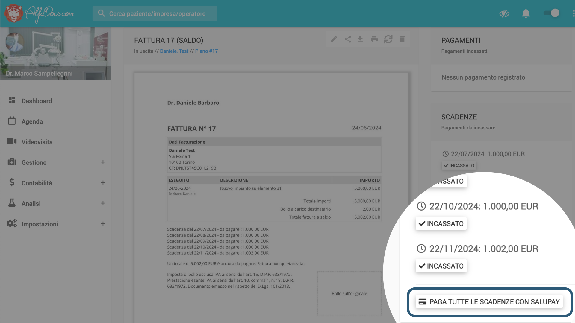Click INCASSATO for 22/07/2024 deadline
The width and height of the screenshot is (575, 323).
click(459, 166)
